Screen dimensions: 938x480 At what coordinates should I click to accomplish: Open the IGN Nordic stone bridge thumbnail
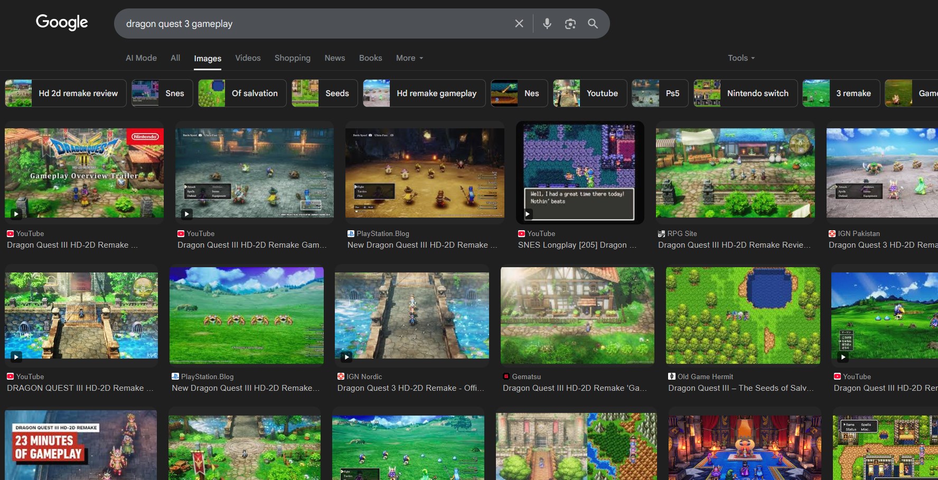(412, 315)
